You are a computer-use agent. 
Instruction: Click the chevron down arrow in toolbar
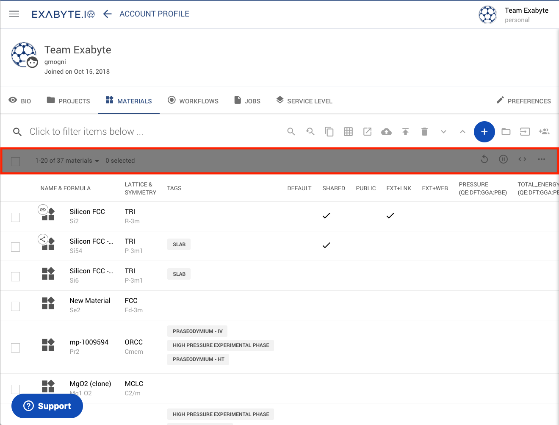443,132
